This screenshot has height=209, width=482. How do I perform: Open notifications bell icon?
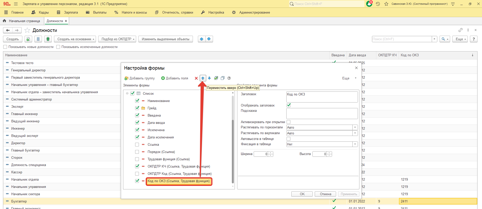369,4
